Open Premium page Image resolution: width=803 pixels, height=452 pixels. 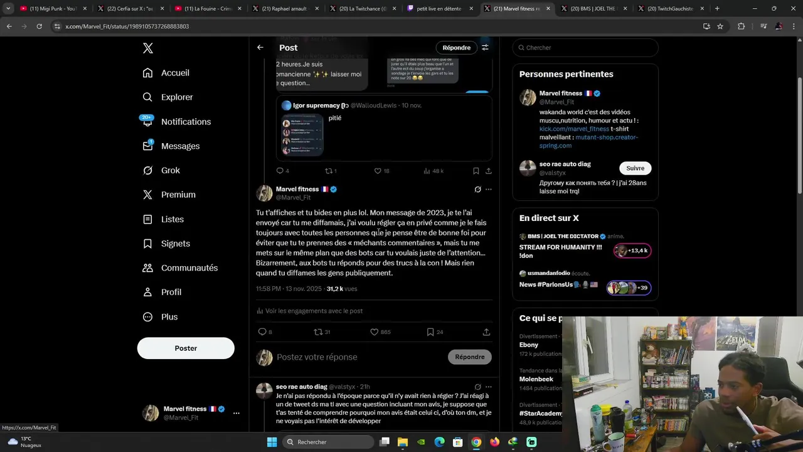(169, 195)
